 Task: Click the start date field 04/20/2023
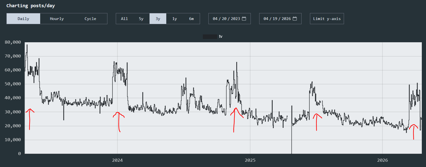(x=230, y=19)
